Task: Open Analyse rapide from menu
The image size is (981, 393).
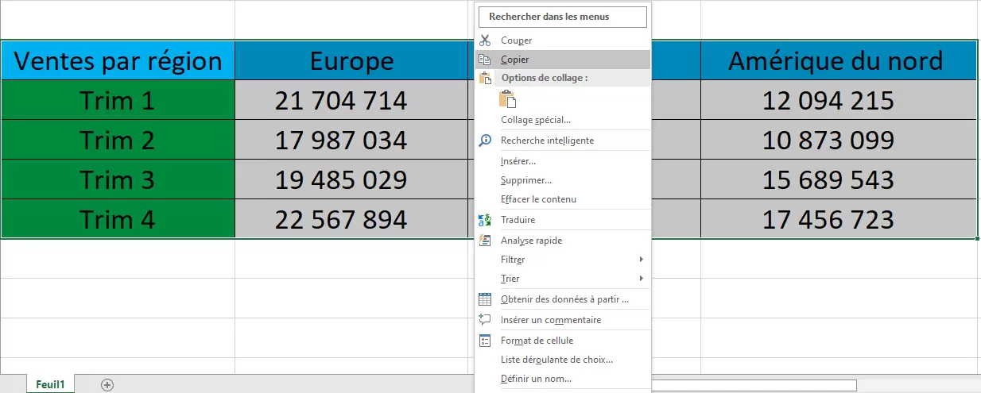Action: (562, 241)
